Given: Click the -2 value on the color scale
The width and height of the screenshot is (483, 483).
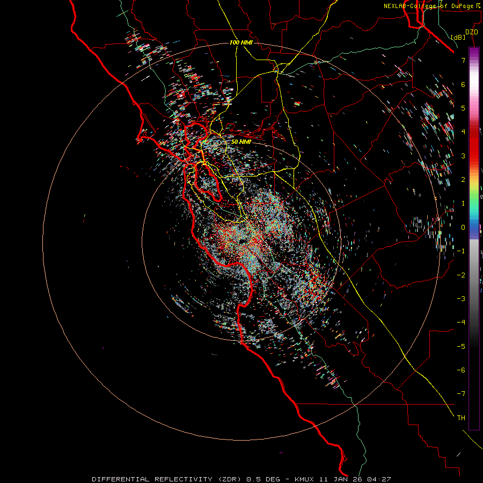Looking at the screenshot, I should [461, 275].
